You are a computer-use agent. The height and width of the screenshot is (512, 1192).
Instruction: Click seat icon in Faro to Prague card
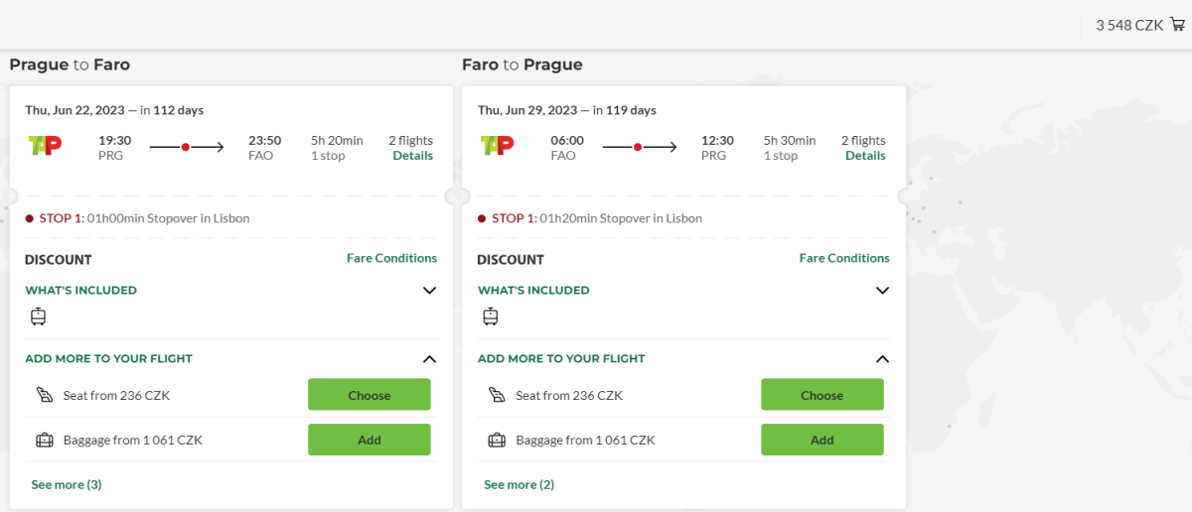497,395
